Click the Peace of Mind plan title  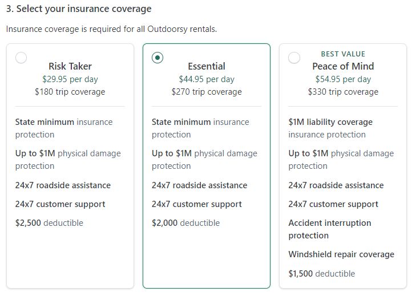pos(343,66)
